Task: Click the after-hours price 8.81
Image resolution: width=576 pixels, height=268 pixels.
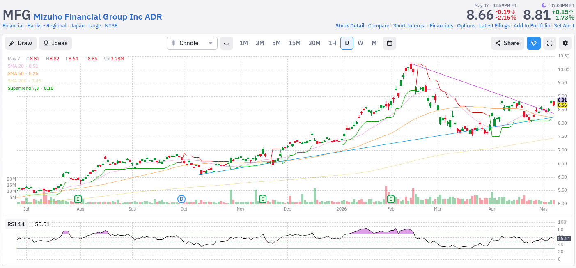Action: 536,15
